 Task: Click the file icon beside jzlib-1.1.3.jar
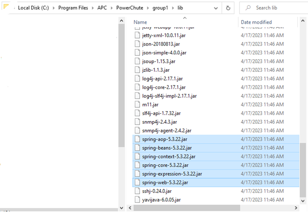[x=137, y=70]
